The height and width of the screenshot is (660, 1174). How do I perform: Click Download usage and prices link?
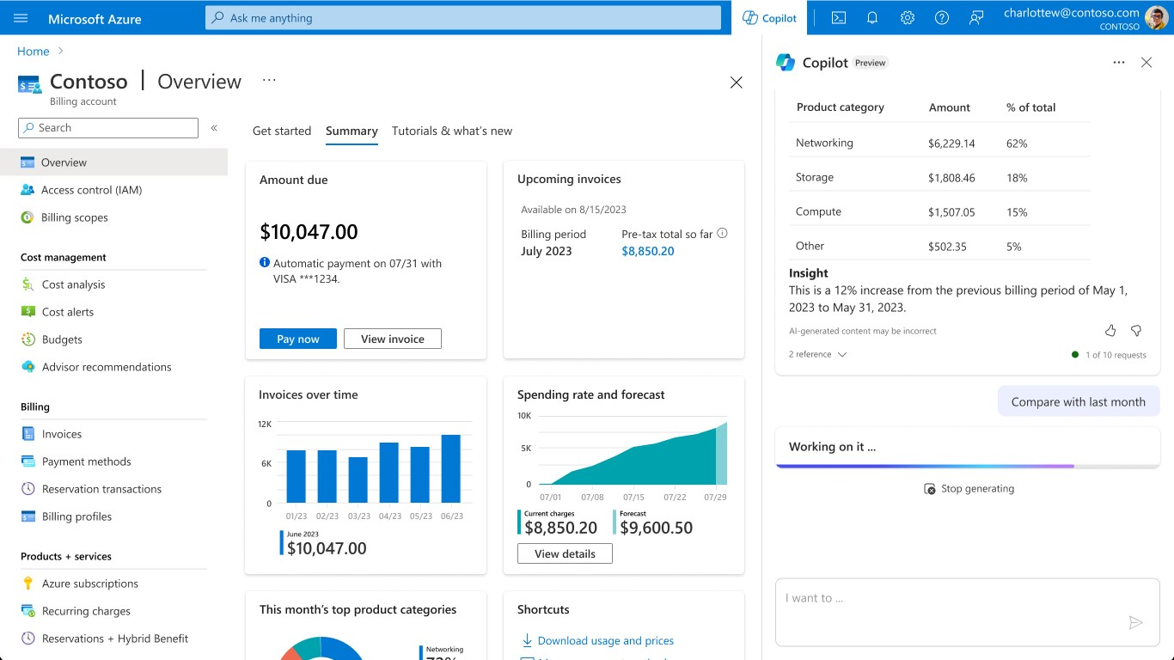605,641
